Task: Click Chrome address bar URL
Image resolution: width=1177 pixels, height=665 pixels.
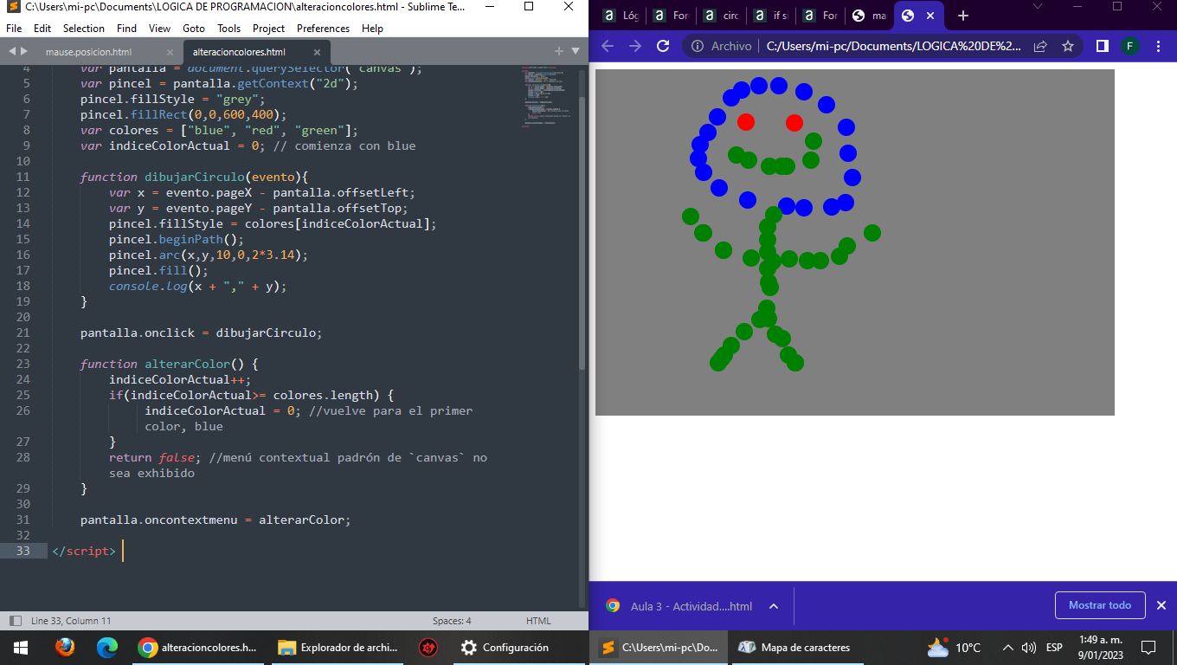Action: coord(893,46)
